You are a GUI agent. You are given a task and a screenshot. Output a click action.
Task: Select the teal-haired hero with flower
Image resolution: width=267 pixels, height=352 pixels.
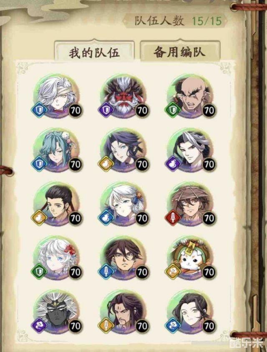coord(57,150)
